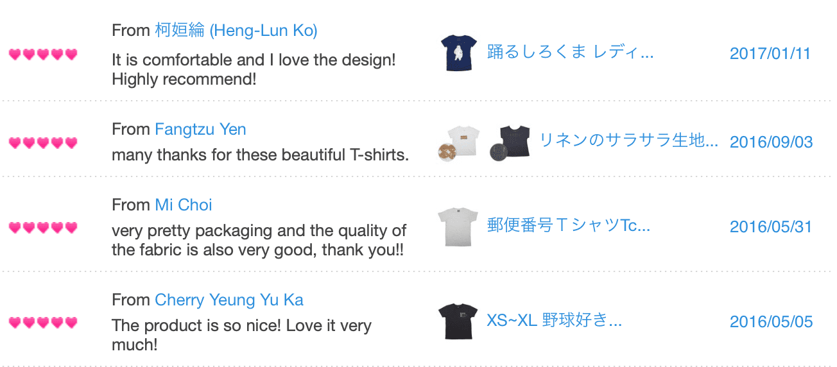Viewport: 837px width, 367px height.
Task: Open reviewer profile 柯姮綸 (Heng-Lun Ko)
Action: point(236,30)
